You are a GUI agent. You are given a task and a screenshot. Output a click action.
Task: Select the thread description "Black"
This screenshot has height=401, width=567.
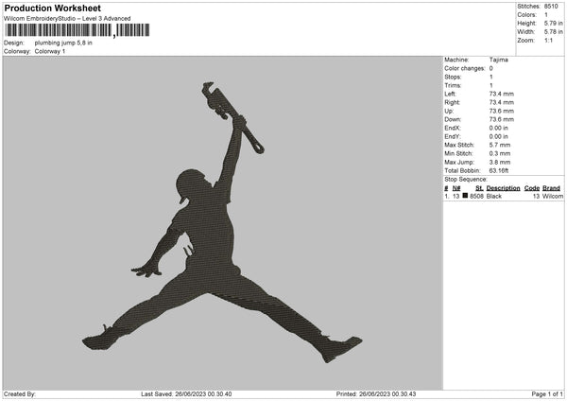tap(494, 196)
